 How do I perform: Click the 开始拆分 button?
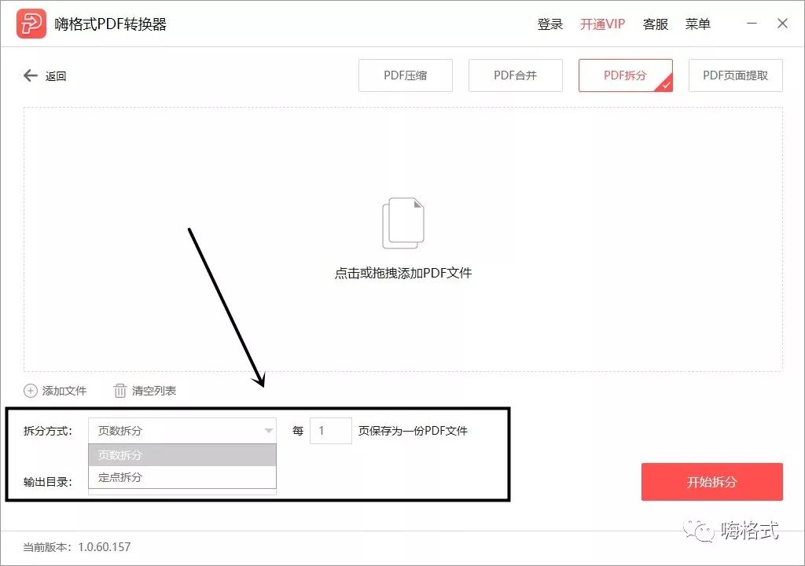(711, 482)
